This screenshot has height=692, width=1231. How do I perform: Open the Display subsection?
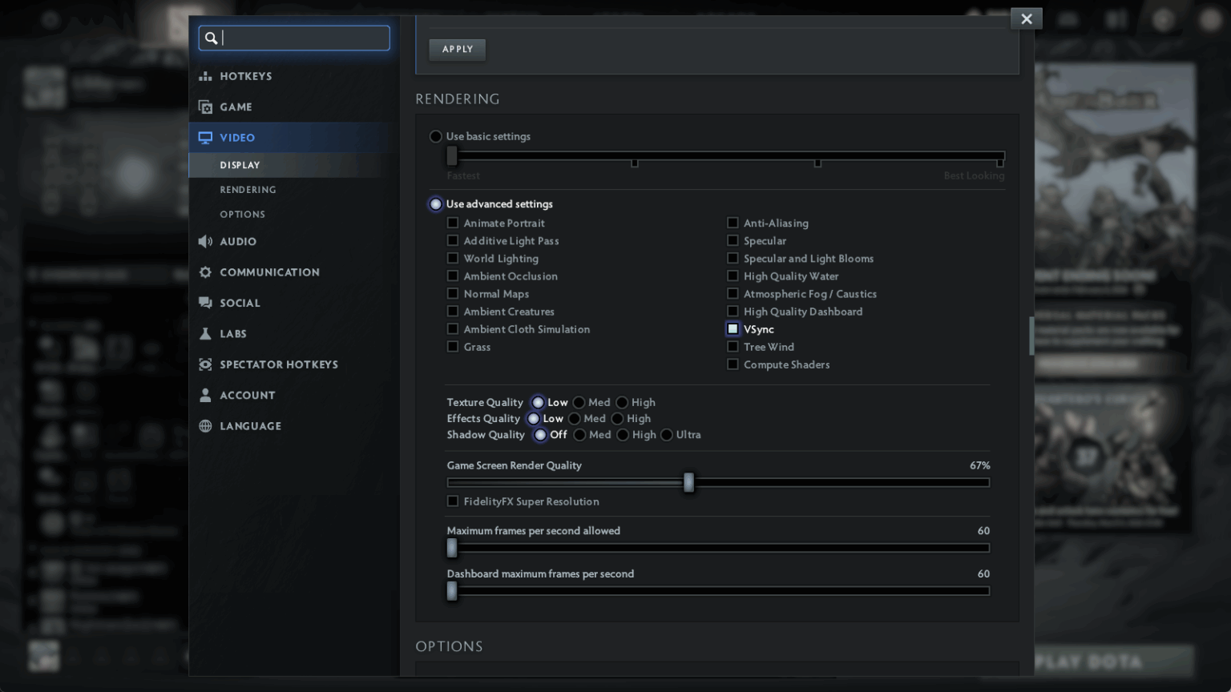point(293,165)
